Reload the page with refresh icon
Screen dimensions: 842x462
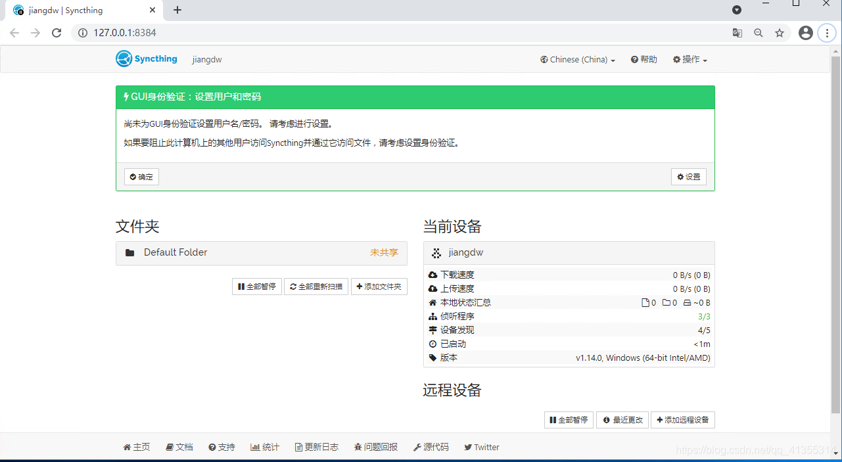pyautogui.click(x=57, y=33)
